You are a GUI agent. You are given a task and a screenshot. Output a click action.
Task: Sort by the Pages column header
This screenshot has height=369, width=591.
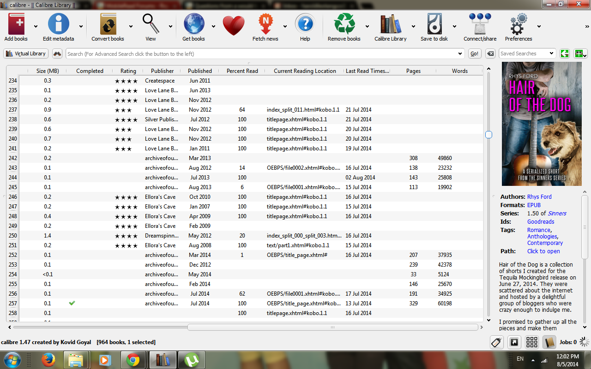413,71
